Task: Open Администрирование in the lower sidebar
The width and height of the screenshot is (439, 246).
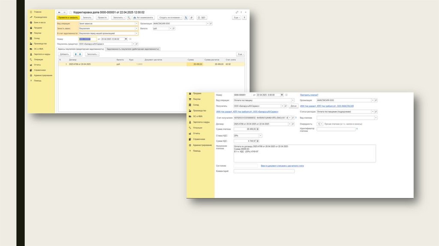Action: [202, 145]
